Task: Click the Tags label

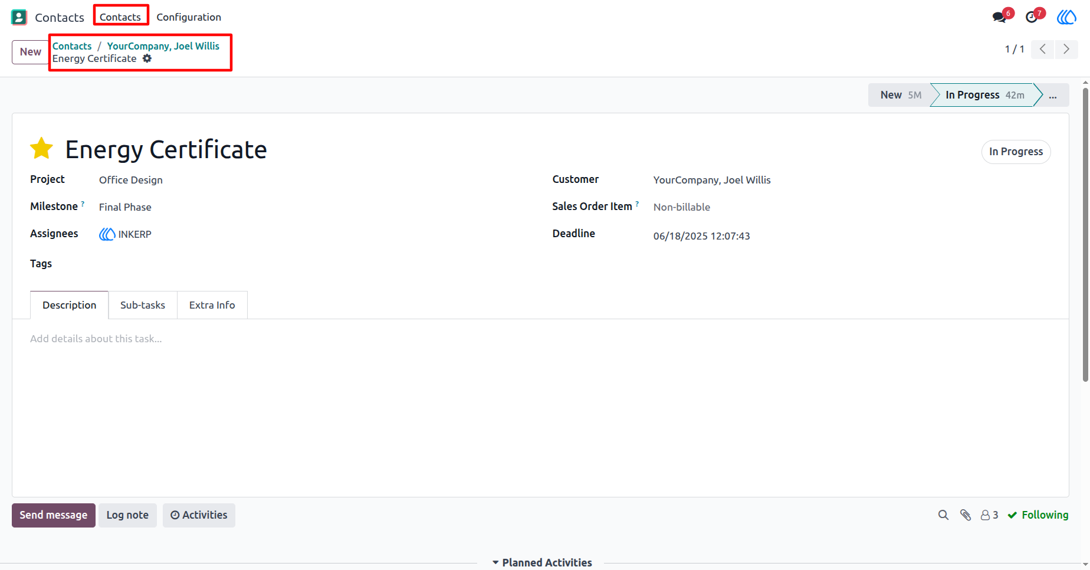Action: (x=41, y=264)
